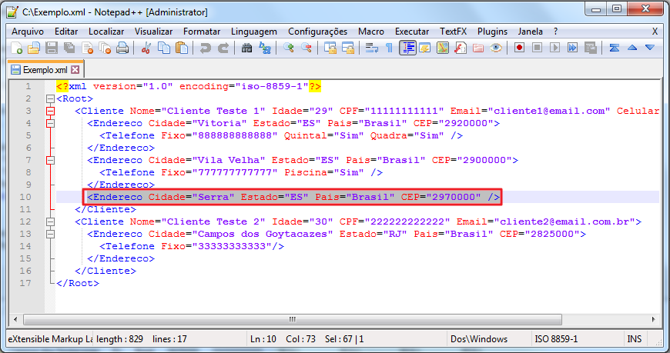670x353 pixels.
Task: Click the Print icon
Action: [122, 48]
